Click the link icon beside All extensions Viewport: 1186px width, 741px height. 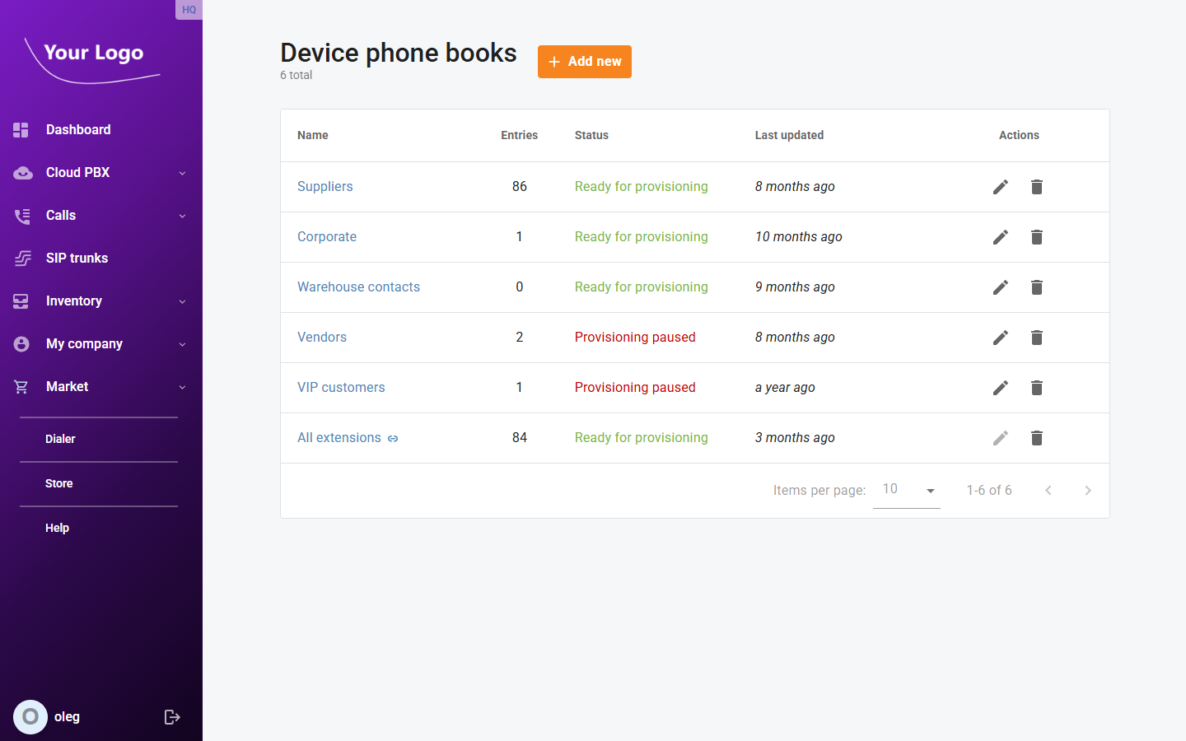pos(394,438)
